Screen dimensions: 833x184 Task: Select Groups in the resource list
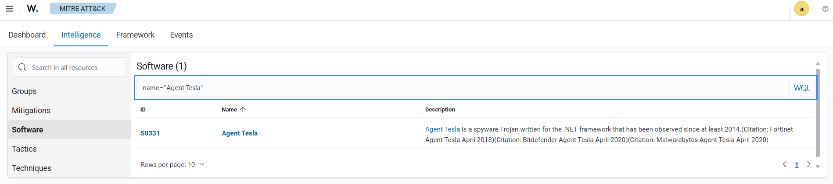24,91
